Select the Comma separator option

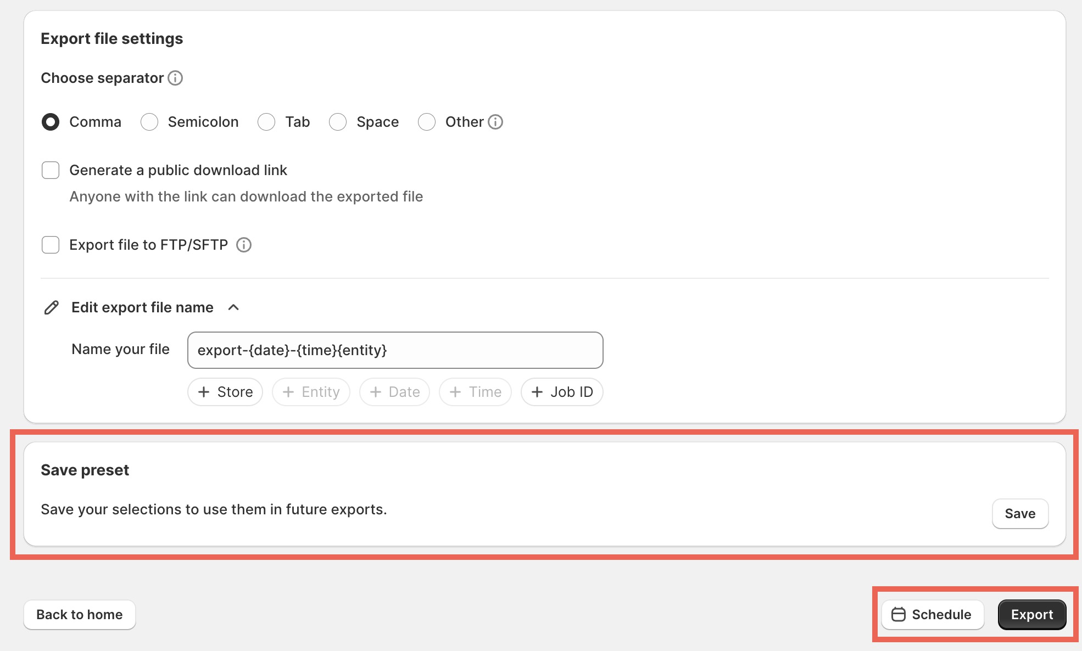[51, 122]
